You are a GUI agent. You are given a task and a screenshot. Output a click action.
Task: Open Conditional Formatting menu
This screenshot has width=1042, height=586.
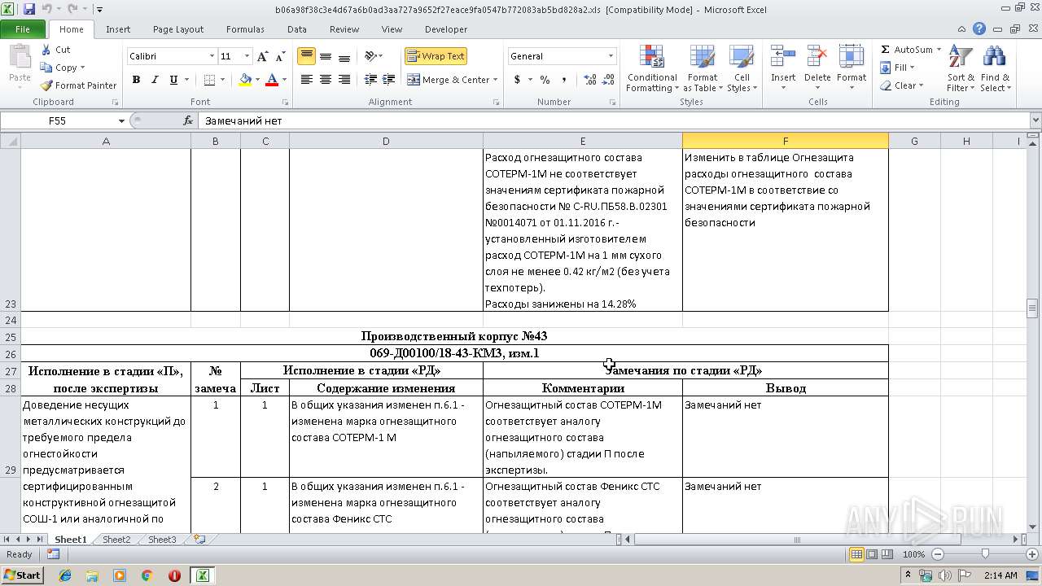[652, 69]
